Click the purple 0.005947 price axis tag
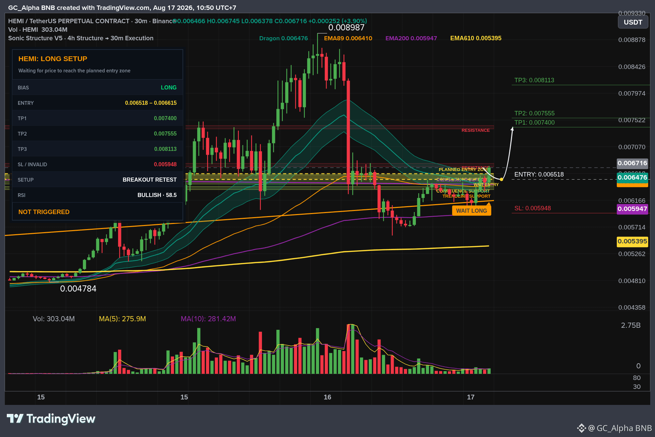This screenshot has width=655, height=437. click(632, 209)
